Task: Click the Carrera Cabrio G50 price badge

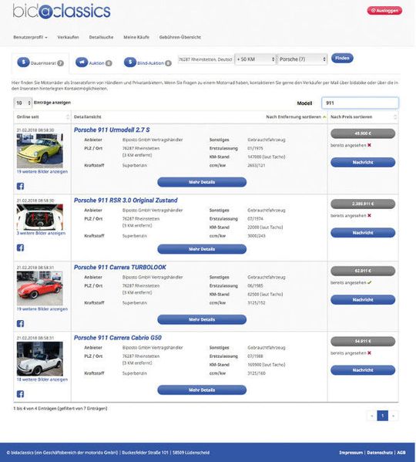Action: [363, 341]
